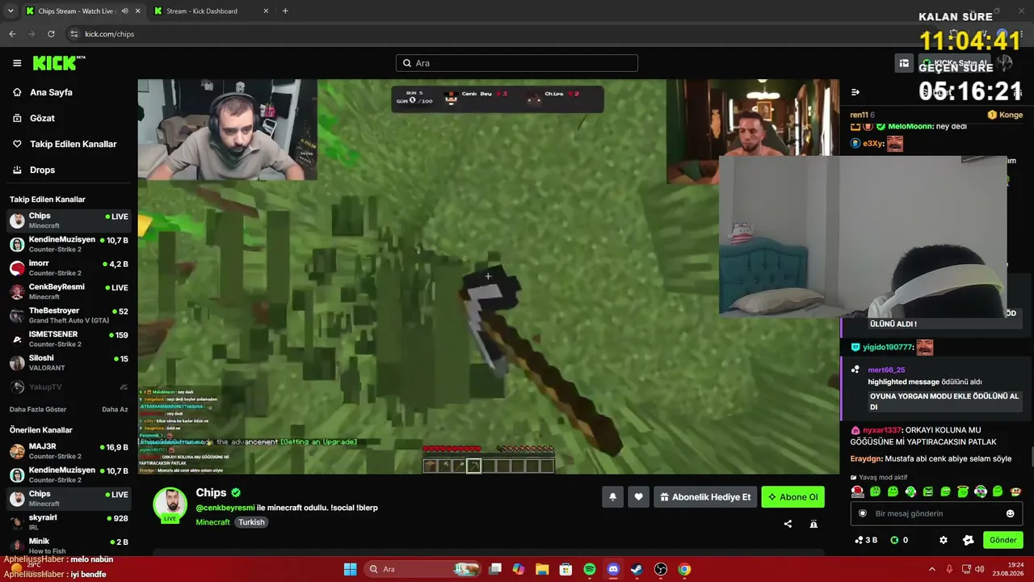View site information for kick.com
Screen dimensions: 1034x582
pyautogui.click(x=74, y=34)
